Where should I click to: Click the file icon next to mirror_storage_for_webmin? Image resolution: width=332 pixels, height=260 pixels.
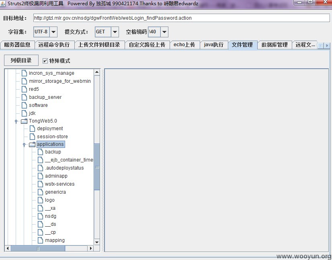25,81
